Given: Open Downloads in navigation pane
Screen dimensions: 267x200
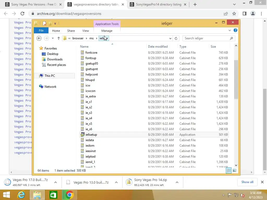Looking at the screenshot, I should [55, 59].
